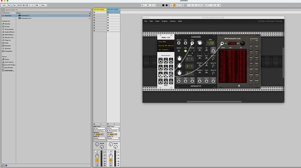Image resolution: width=301 pixels, height=168 pixels.
Task: Open the Instruments category in browser
Action: [x=9, y=29]
